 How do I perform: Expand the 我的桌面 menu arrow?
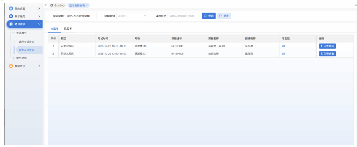39,8
